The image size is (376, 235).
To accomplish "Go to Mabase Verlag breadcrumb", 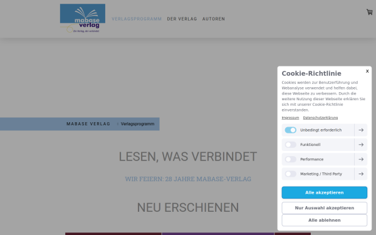I will 88,124.
